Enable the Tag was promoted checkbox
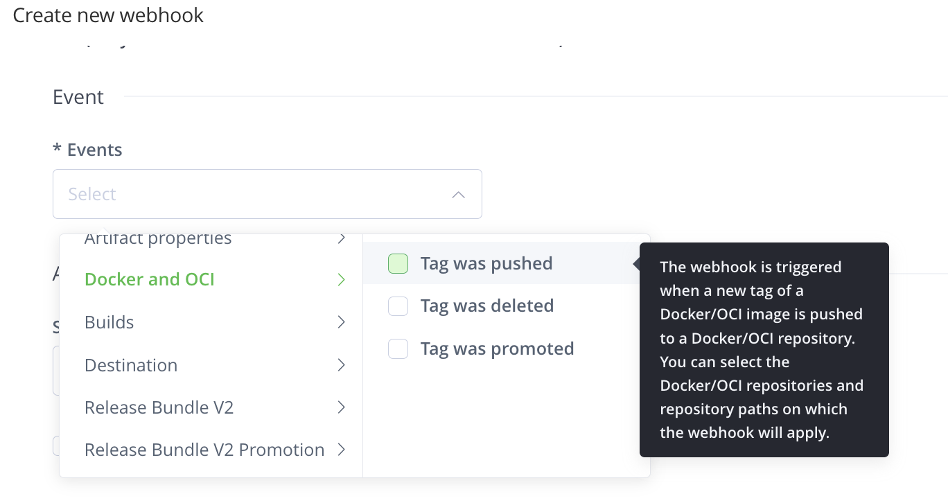 pos(398,348)
